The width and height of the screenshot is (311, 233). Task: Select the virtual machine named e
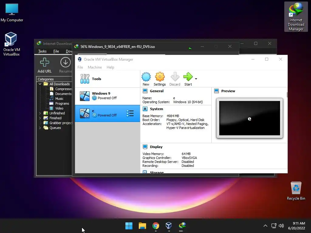(107, 113)
